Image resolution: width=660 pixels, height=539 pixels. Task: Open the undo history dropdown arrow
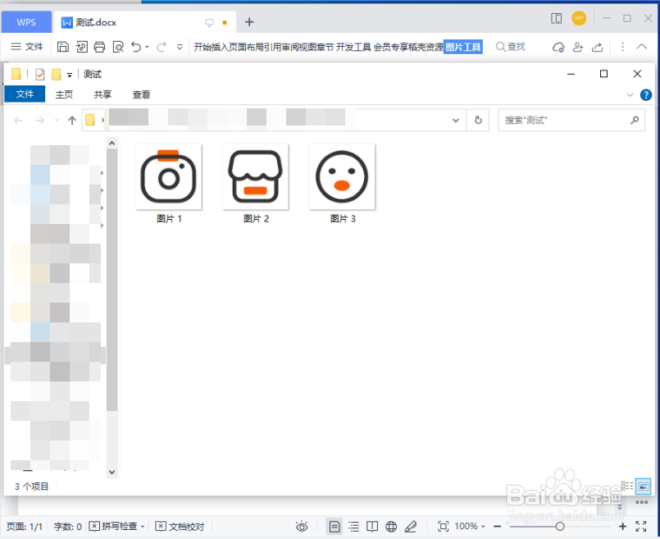pos(147,47)
